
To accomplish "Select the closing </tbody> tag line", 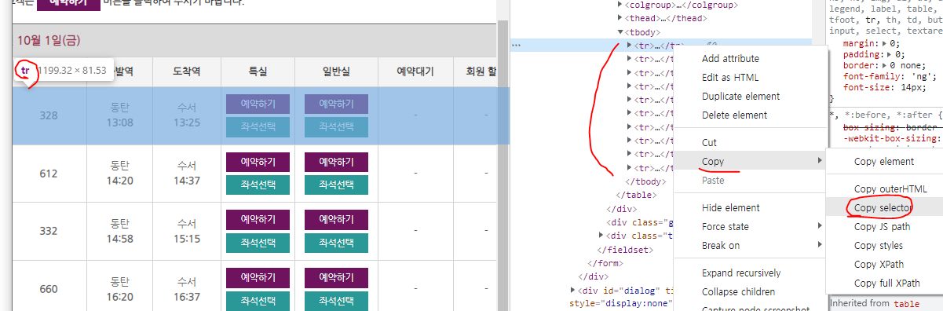I will coord(645,181).
